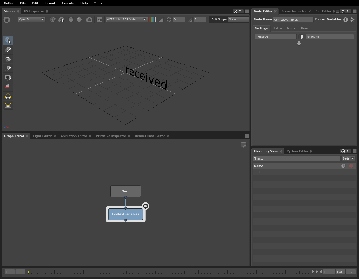
Task: Select the Rotate tool in viewer
Action: [8, 59]
